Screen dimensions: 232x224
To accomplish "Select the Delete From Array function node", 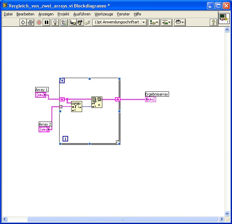I will 97,102.
